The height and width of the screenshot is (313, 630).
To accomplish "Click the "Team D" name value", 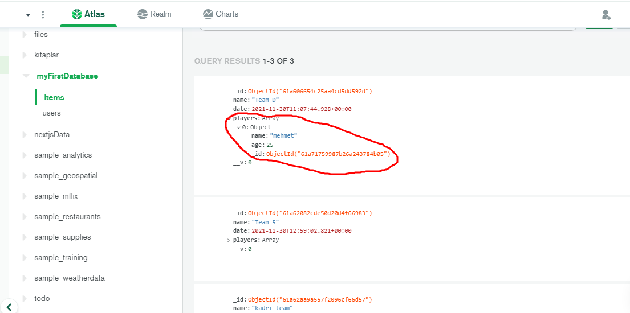I will pos(265,100).
